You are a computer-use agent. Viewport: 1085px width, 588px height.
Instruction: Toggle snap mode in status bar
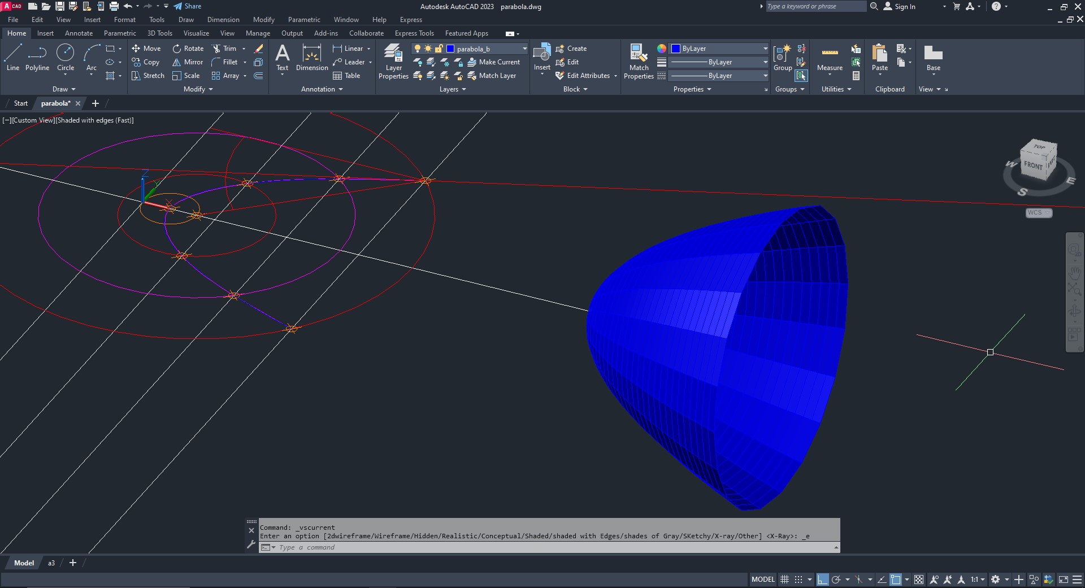click(798, 580)
